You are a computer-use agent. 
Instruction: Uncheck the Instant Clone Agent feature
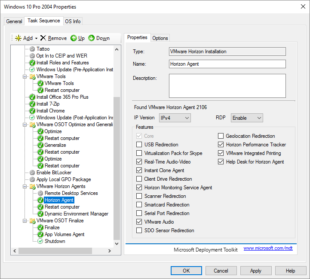click(x=139, y=170)
